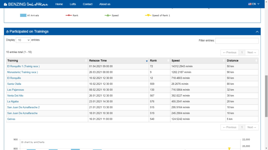Click the bottom Previous pagination button
The height and width of the screenshot is (150, 268).
[229, 127]
